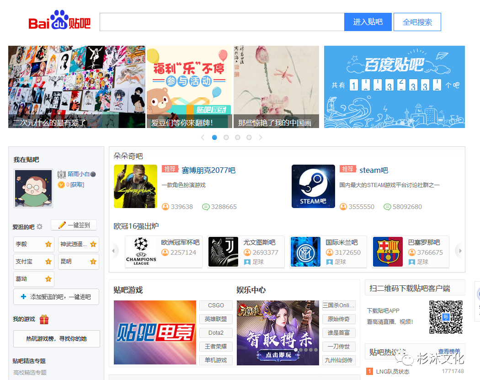Click the Juventus logo

coord(223,252)
